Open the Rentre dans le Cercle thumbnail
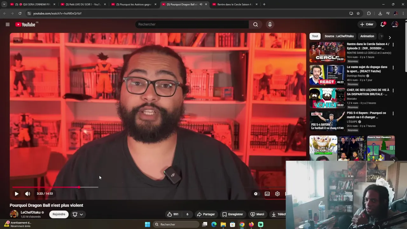The height and width of the screenshot is (229, 407). tap(327, 52)
